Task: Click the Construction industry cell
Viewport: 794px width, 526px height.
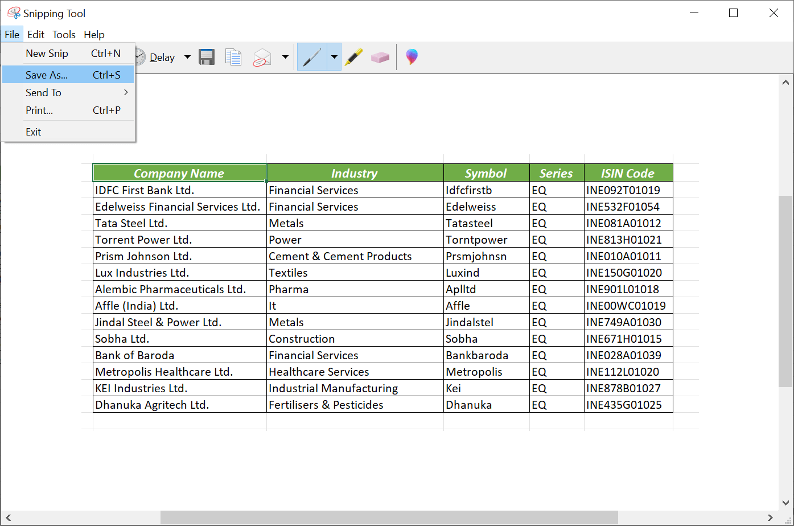Action: [x=355, y=339]
